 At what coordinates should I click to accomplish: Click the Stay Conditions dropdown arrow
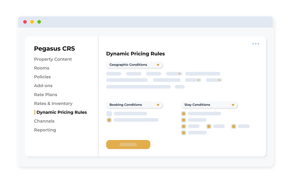point(233,105)
